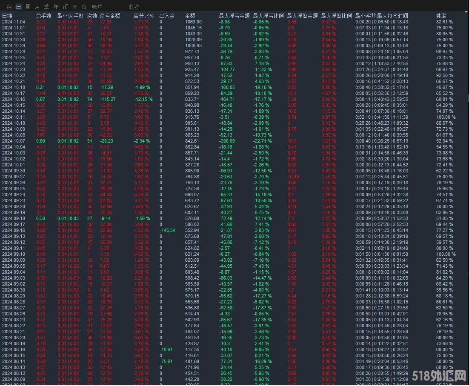Image resolution: width=469 pixels, height=386 pixels.
Task: Select the 日 daily tab
Action: pos(19,6)
